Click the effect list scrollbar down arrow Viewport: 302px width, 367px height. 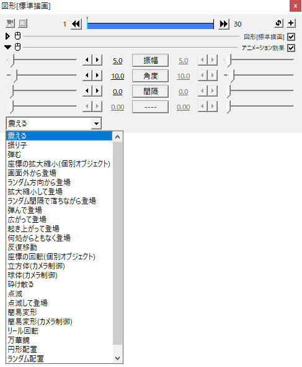117,358
